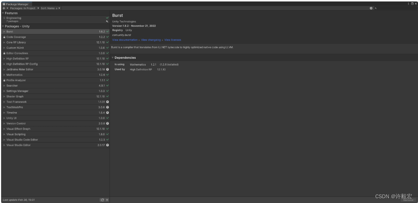The height and width of the screenshot is (203, 418).
Task: Click installed checkmark on Unity UI row
Action: (x=107, y=118)
